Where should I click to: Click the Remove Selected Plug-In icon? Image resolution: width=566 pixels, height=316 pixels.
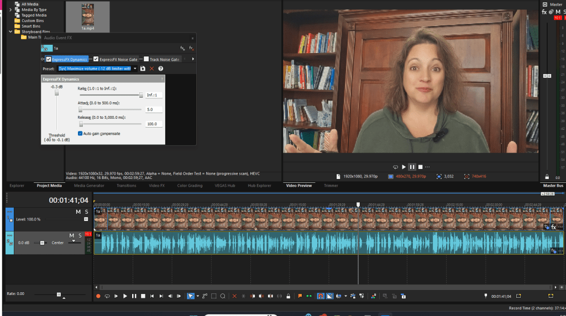(x=191, y=49)
